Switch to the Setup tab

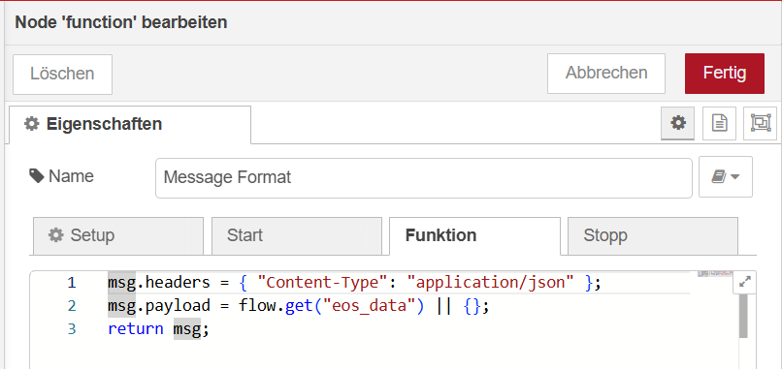pos(118,235)
